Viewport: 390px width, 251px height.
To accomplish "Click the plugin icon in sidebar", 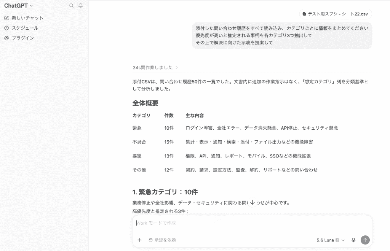I will tap(6, 38).
